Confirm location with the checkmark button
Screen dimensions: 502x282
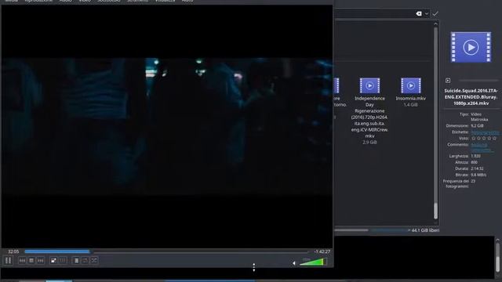pyautogui.click(x=435, y=14)
